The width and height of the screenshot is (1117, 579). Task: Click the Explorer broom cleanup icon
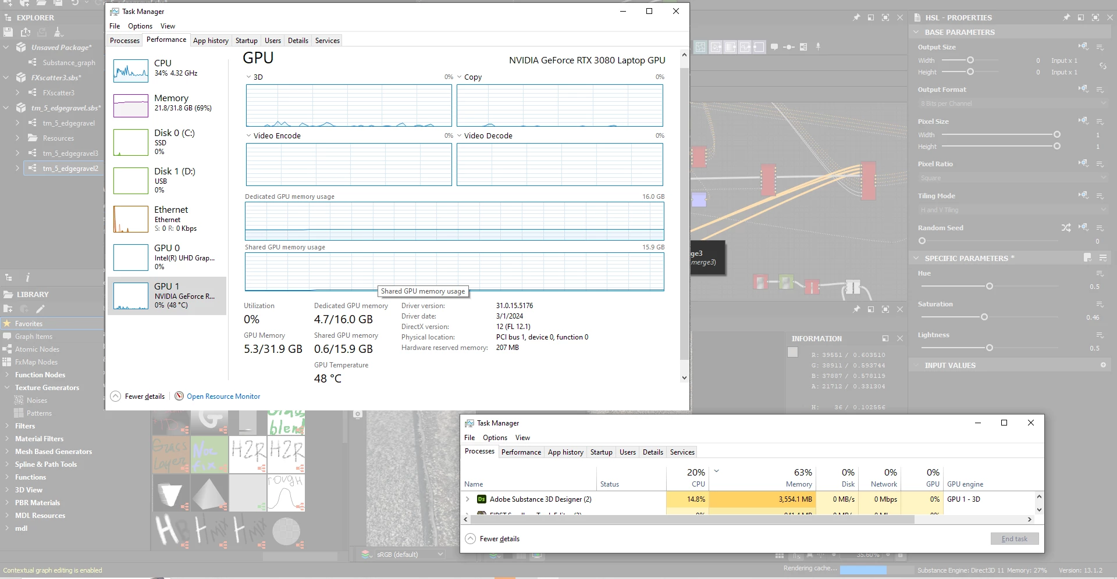click(x=58, y=33)
